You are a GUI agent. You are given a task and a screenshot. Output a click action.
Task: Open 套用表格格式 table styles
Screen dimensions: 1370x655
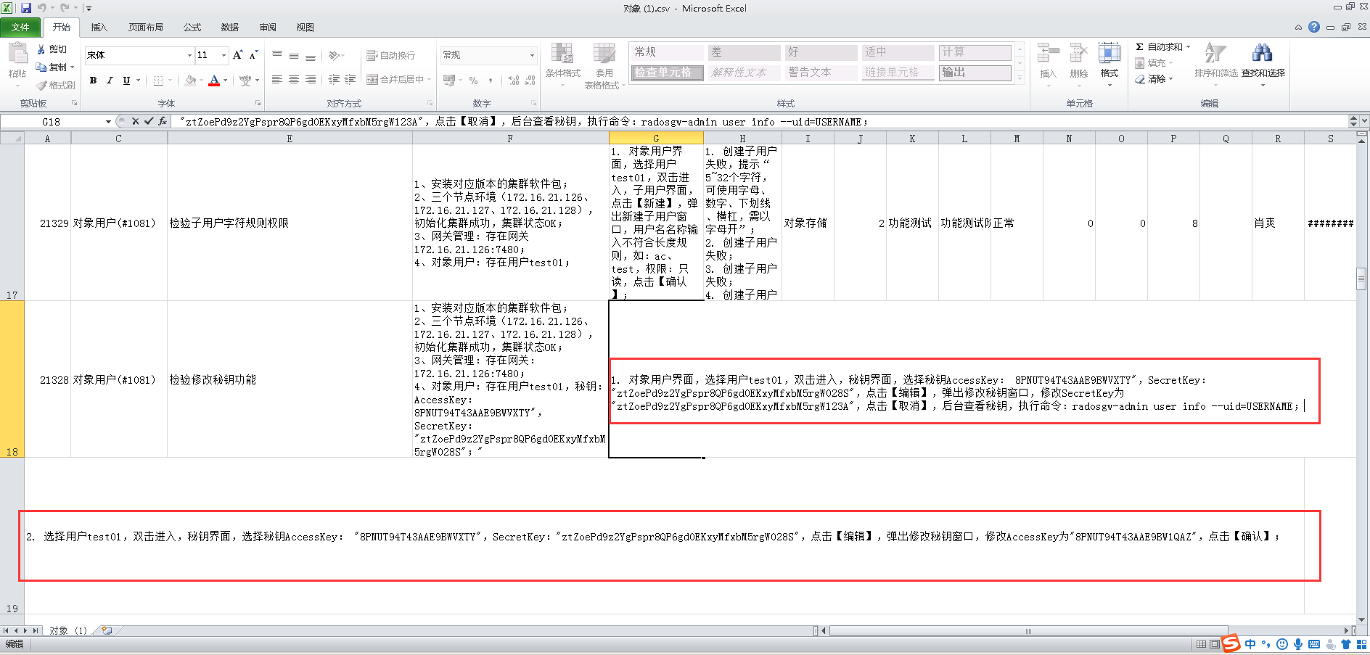click(x=604, y=65)
